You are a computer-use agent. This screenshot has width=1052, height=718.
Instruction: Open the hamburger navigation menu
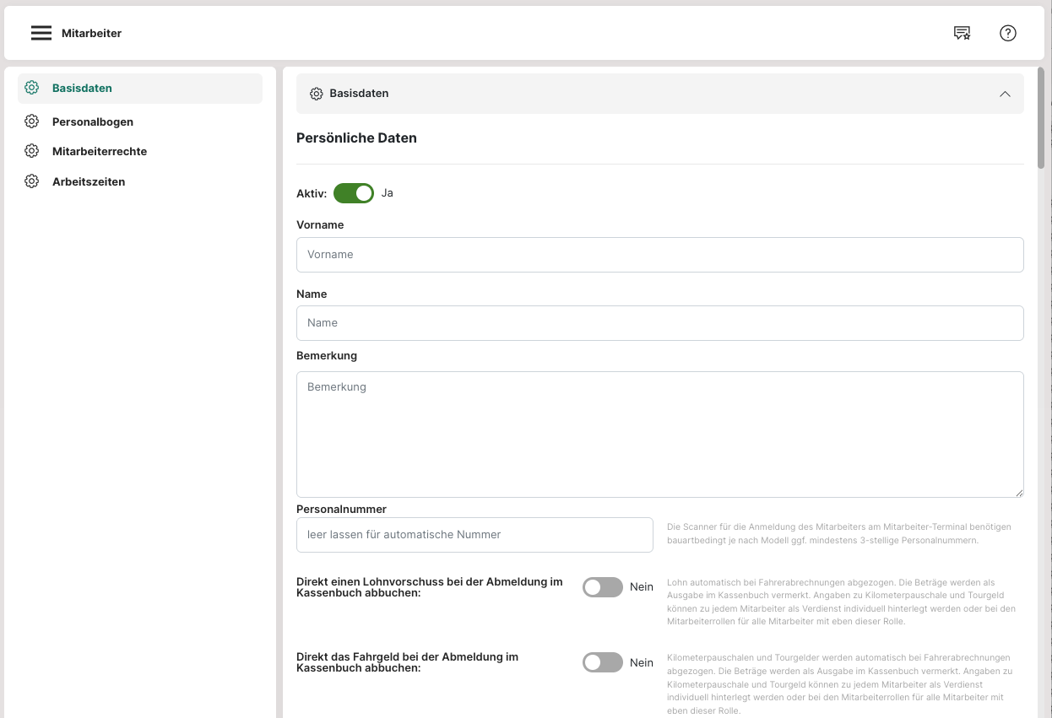(41, 33)
